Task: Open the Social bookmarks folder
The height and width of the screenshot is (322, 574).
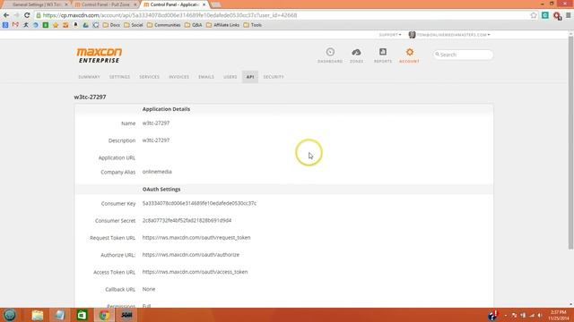Action: tap(134, 25)
